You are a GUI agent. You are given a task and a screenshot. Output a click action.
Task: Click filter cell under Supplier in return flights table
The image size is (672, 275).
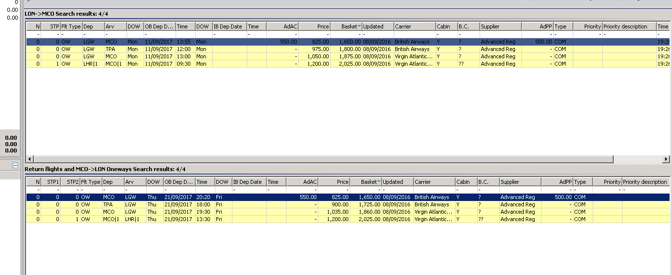(x=520, y=190)
